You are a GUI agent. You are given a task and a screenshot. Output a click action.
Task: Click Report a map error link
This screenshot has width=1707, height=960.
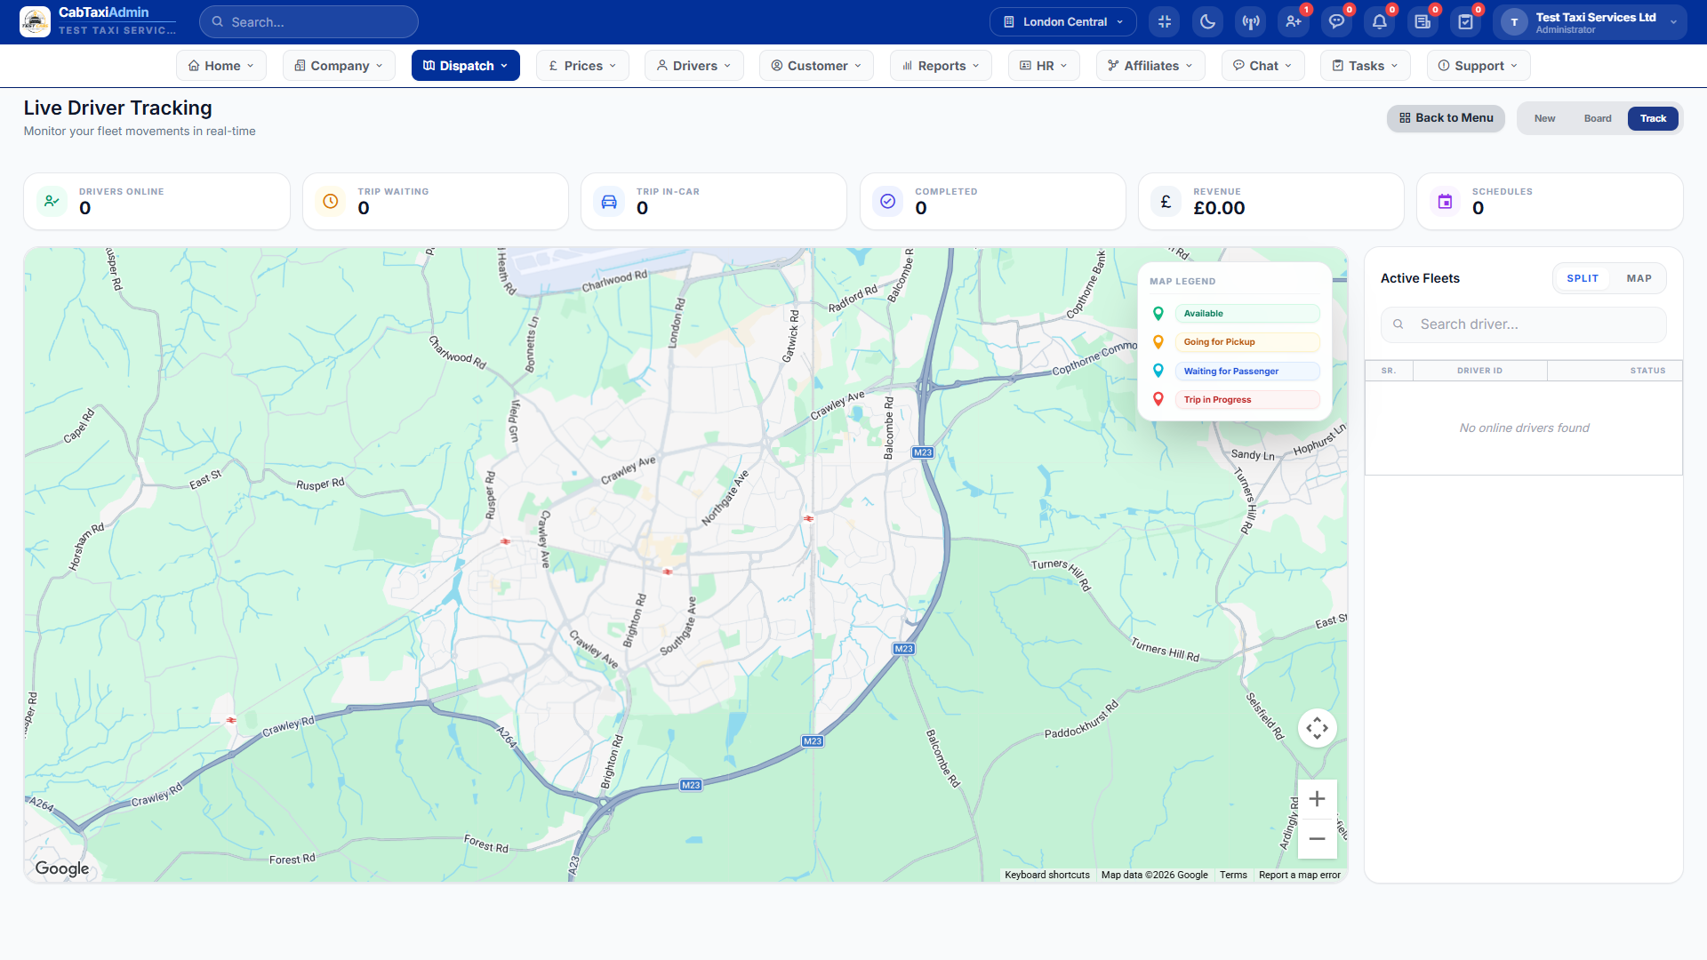coord(1299,875)
